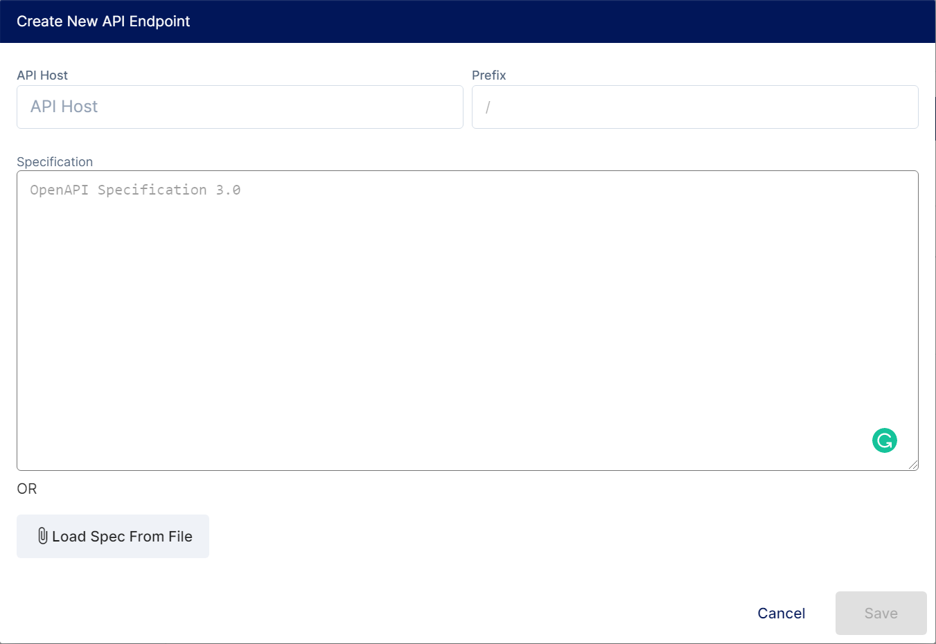Grab the textarea resize handle corner
Image resolution: width=936 pixels, height=644 pixels.
[x=913, y=465]
